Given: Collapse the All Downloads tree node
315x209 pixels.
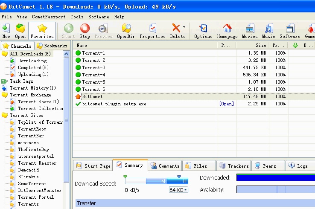Looking at the screenshot, I should pos(5,54).
